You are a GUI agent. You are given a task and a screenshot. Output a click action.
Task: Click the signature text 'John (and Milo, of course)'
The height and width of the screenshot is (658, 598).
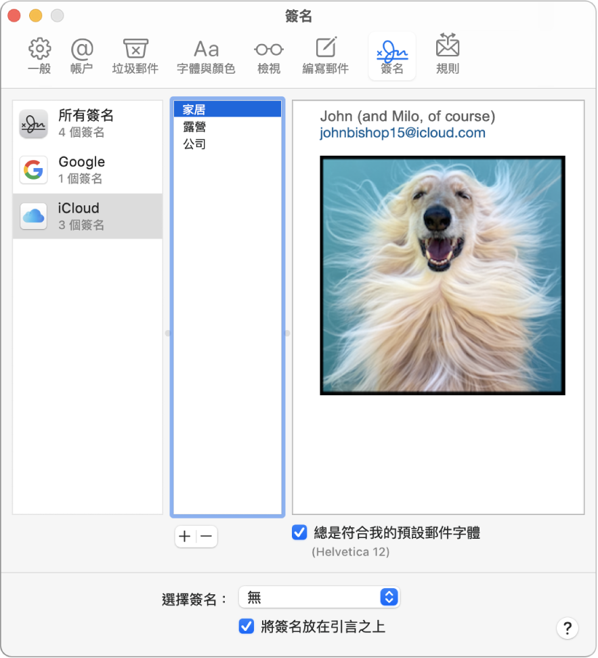click(x=408, y=117)
